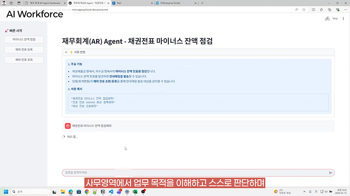This screenshot has width=350, height=196.
Task: Click the red bot avatar in the chat message
Action: pyautogui.click(x=67, y=126)
